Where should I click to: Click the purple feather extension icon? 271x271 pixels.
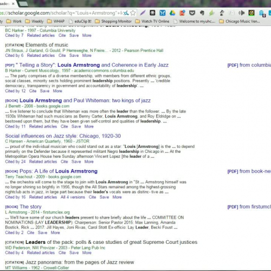tap(143, 13)
